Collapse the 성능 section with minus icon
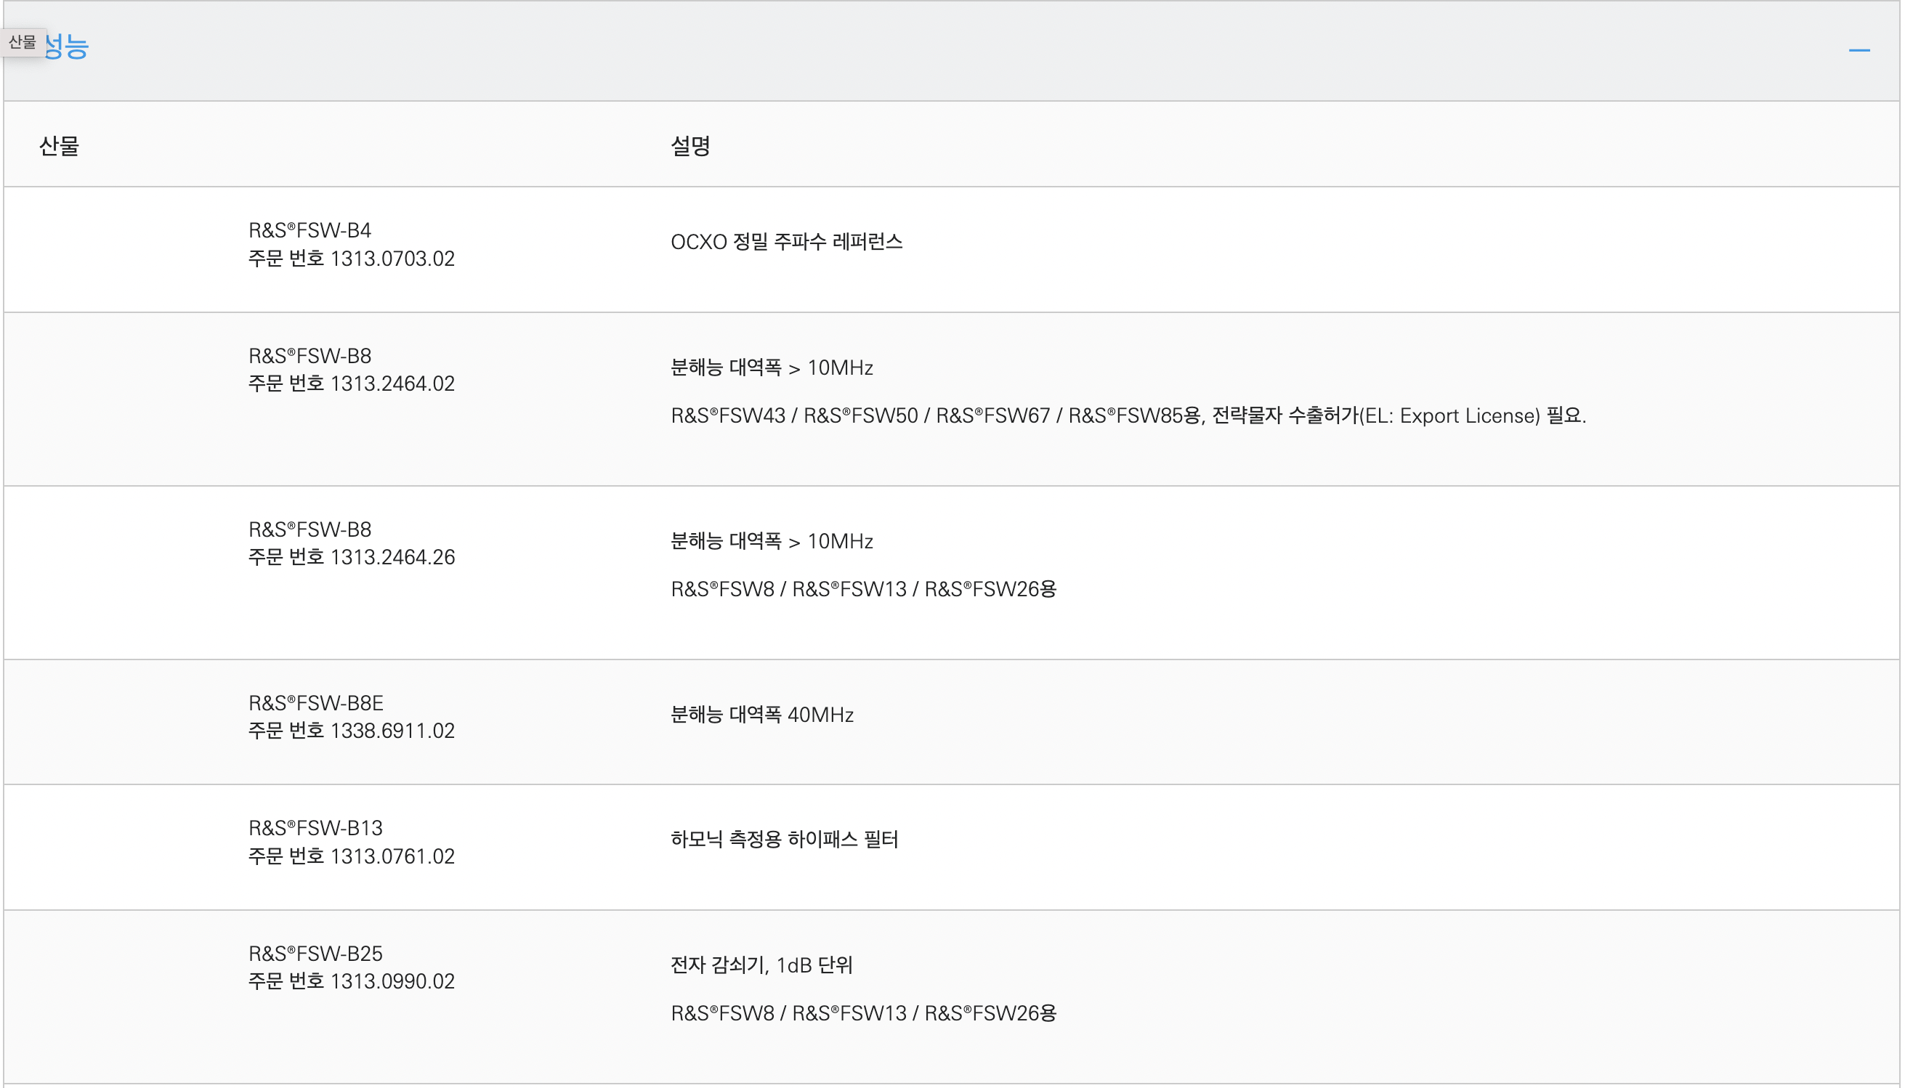 pyautogui.click(x=1859, y=50)
